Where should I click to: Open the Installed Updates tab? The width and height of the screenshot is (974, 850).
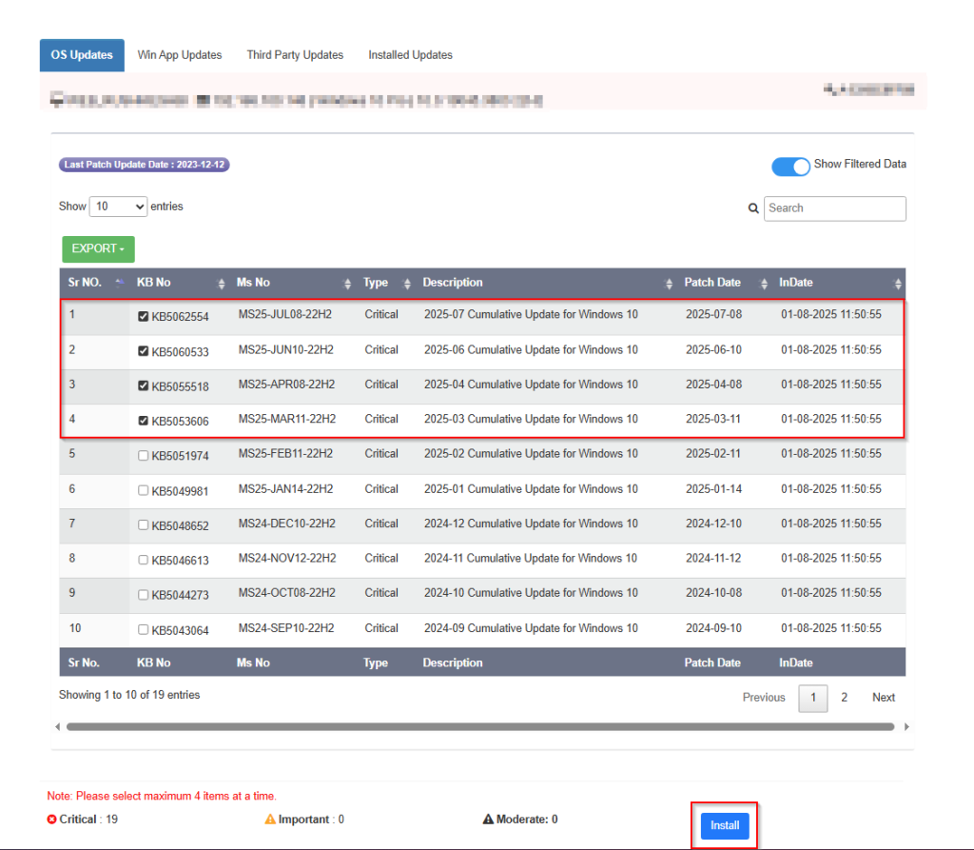(410, 55)
